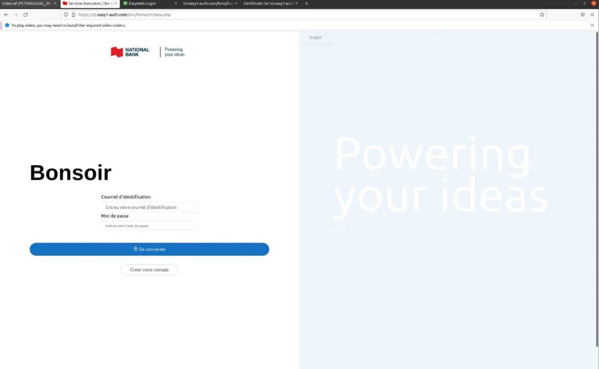This screenshot has height=369, width=599.
Task: Focus the Mot de passe field
Action: click(149, 226)
